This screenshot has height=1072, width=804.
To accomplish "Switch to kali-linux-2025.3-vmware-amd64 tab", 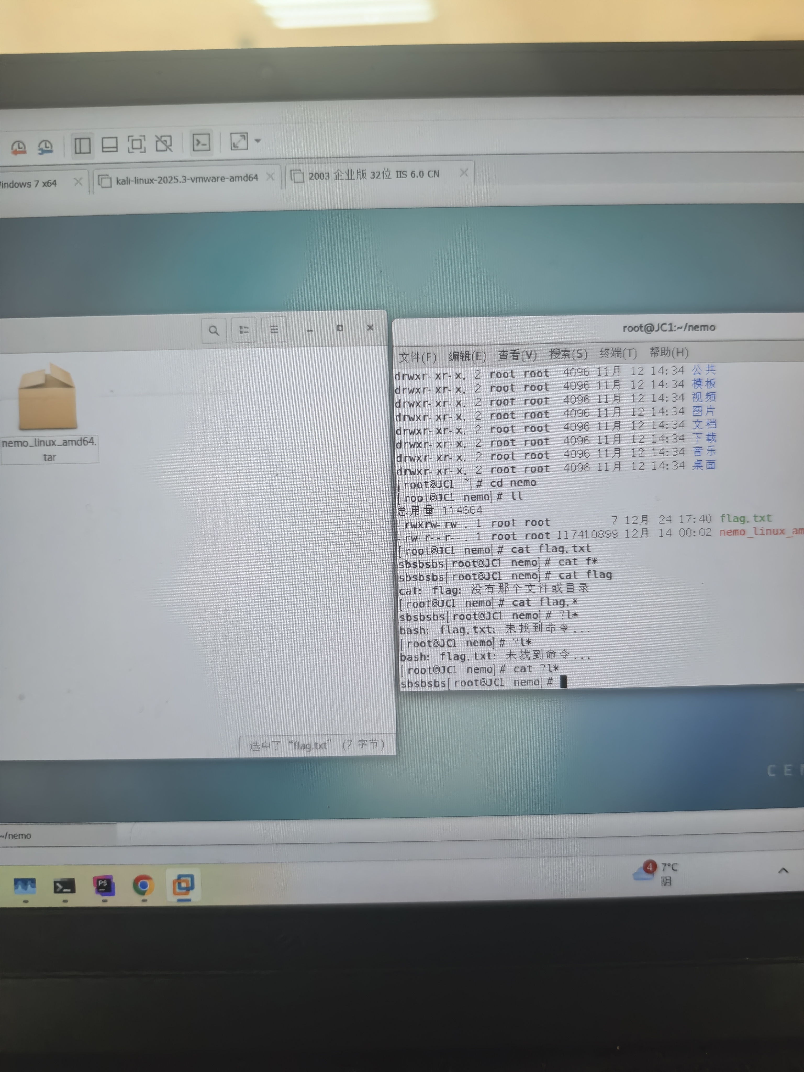I will [x=187, y=179].
